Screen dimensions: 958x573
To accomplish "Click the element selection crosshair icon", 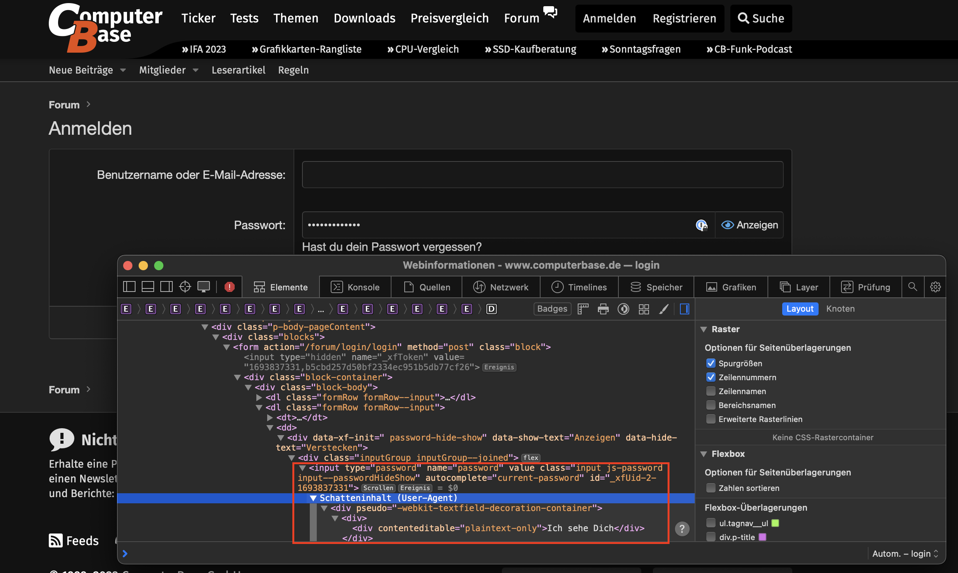I will [185, 287].
